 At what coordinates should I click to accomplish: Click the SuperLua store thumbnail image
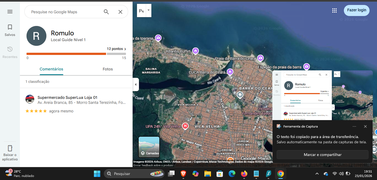(x=30, y=99)
